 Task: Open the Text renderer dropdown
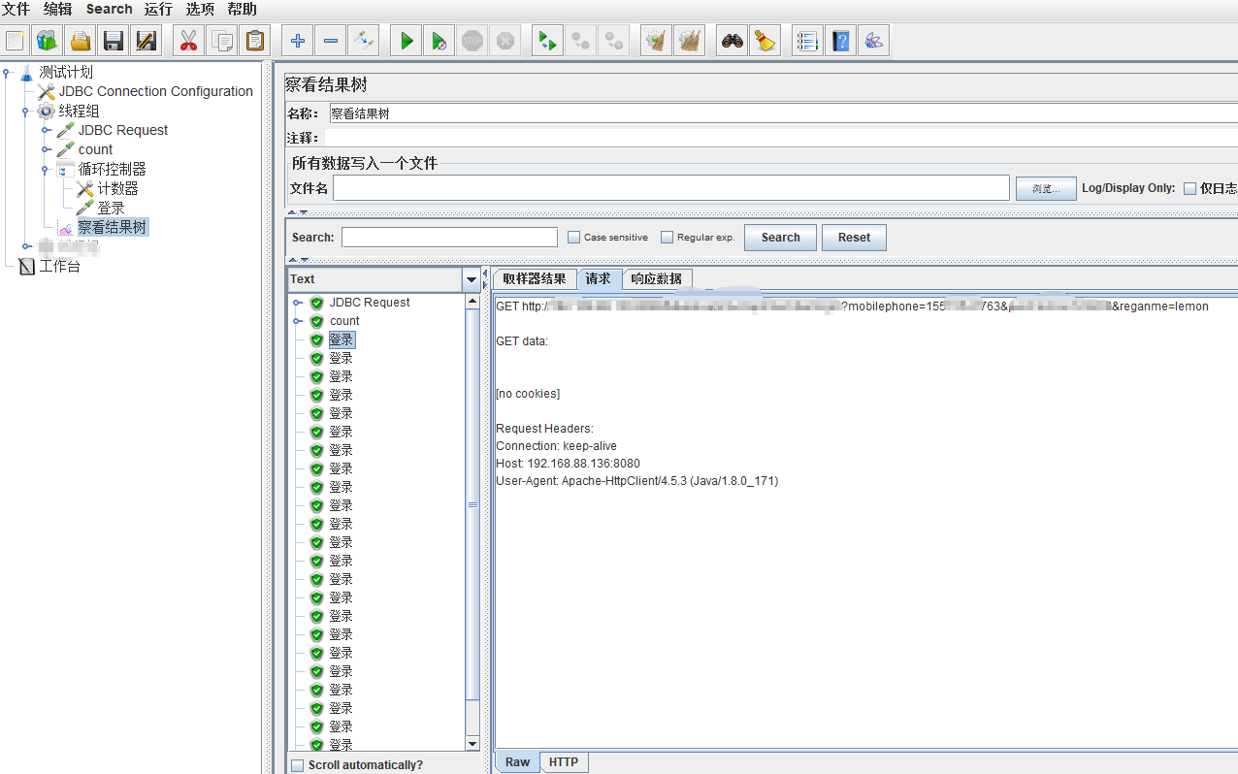click(x=472, y=279)
